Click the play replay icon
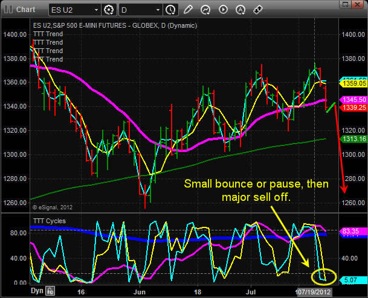Screen dimensions: 368x298 222,10
